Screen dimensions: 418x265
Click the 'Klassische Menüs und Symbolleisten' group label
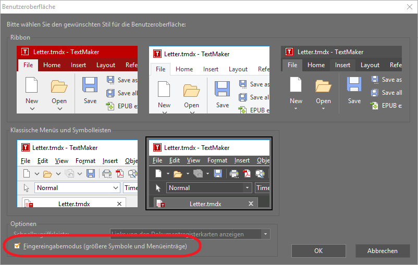click(60, 130)
